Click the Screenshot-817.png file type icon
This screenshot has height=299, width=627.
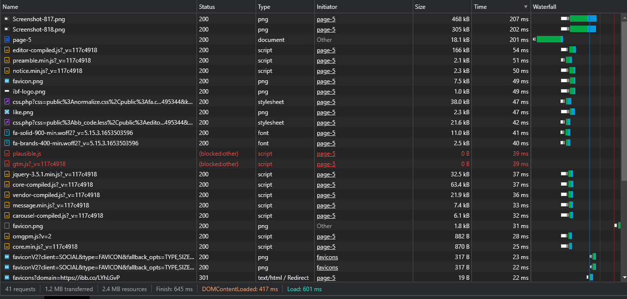[x=7, y=19]
